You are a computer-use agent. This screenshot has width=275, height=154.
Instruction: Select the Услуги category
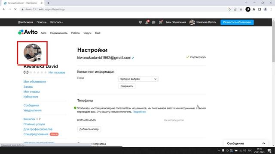pos(87,33)
